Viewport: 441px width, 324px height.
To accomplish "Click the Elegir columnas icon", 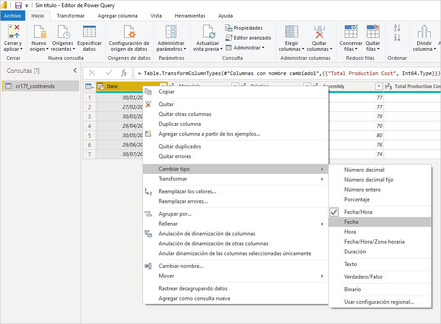I will [291, 31].
